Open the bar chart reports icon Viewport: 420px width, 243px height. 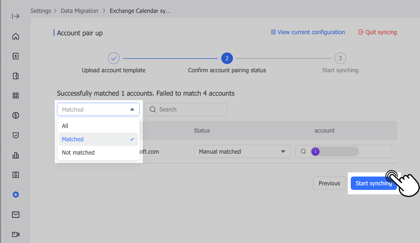tap(15, 155)
